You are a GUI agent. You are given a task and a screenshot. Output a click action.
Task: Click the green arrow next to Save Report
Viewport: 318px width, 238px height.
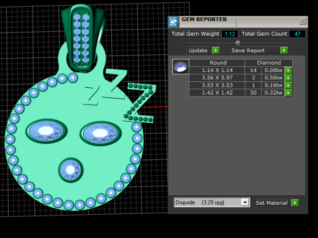click(284, 50)
